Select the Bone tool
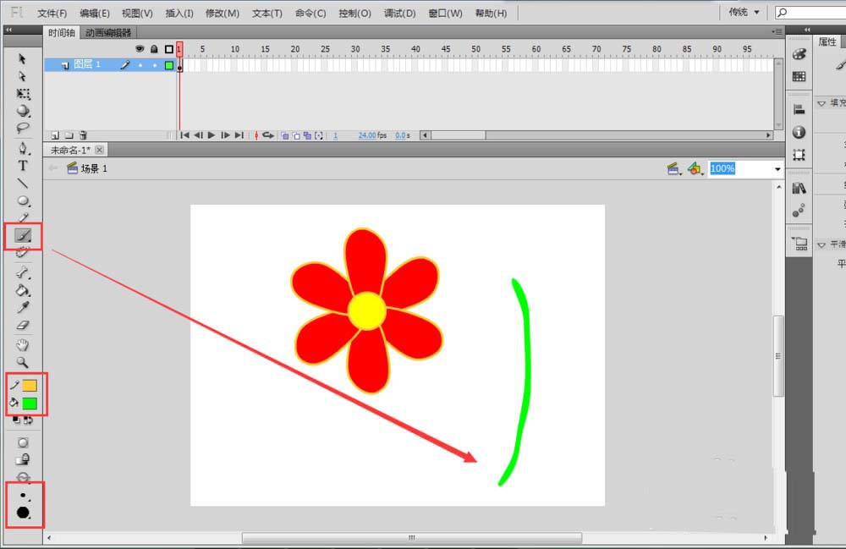Viewport: 846px width, 549px height. (23, 273)
